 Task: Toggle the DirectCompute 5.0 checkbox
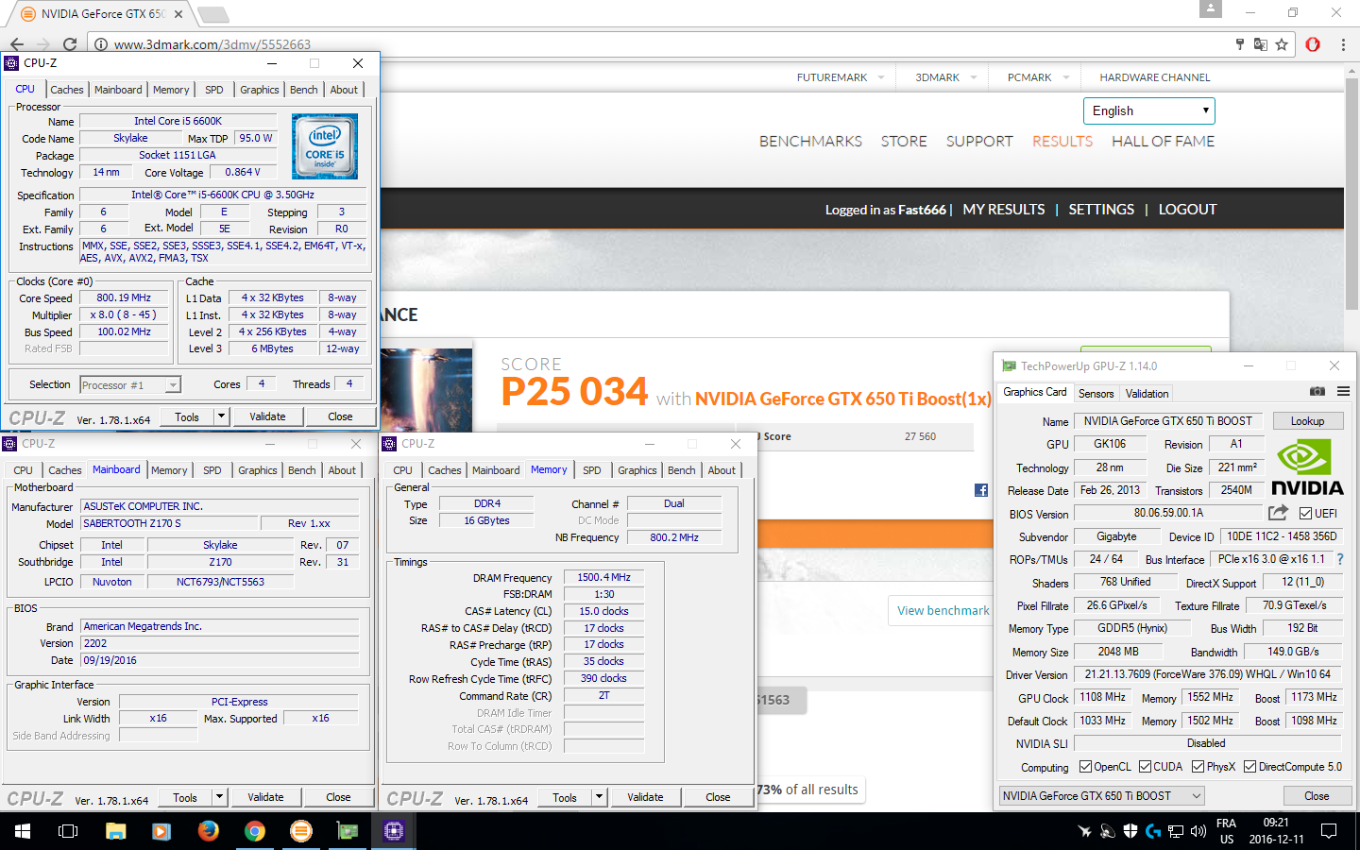point(1249,767)
